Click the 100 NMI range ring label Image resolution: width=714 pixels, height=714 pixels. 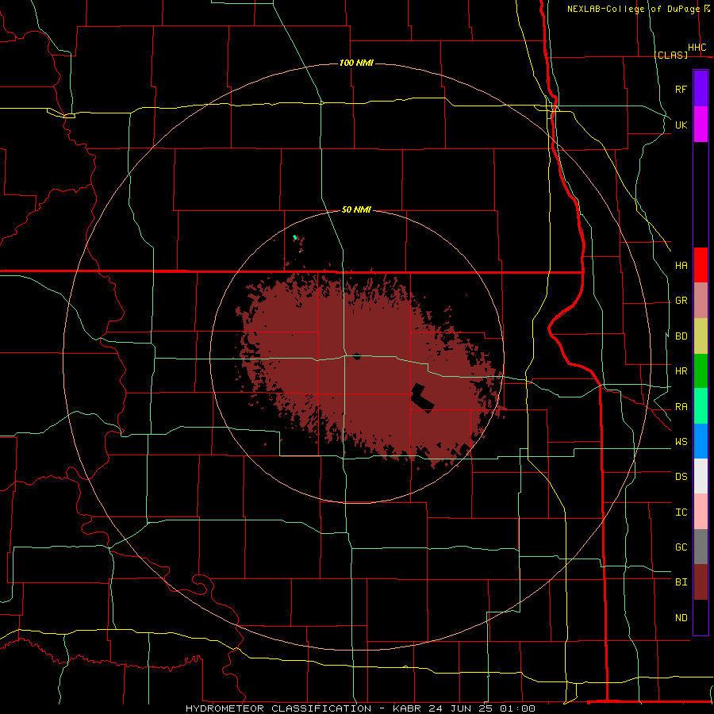[356, 63]
